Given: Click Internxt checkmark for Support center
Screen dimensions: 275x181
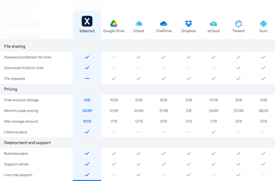Looking at the screenshot, I should 87,164.
